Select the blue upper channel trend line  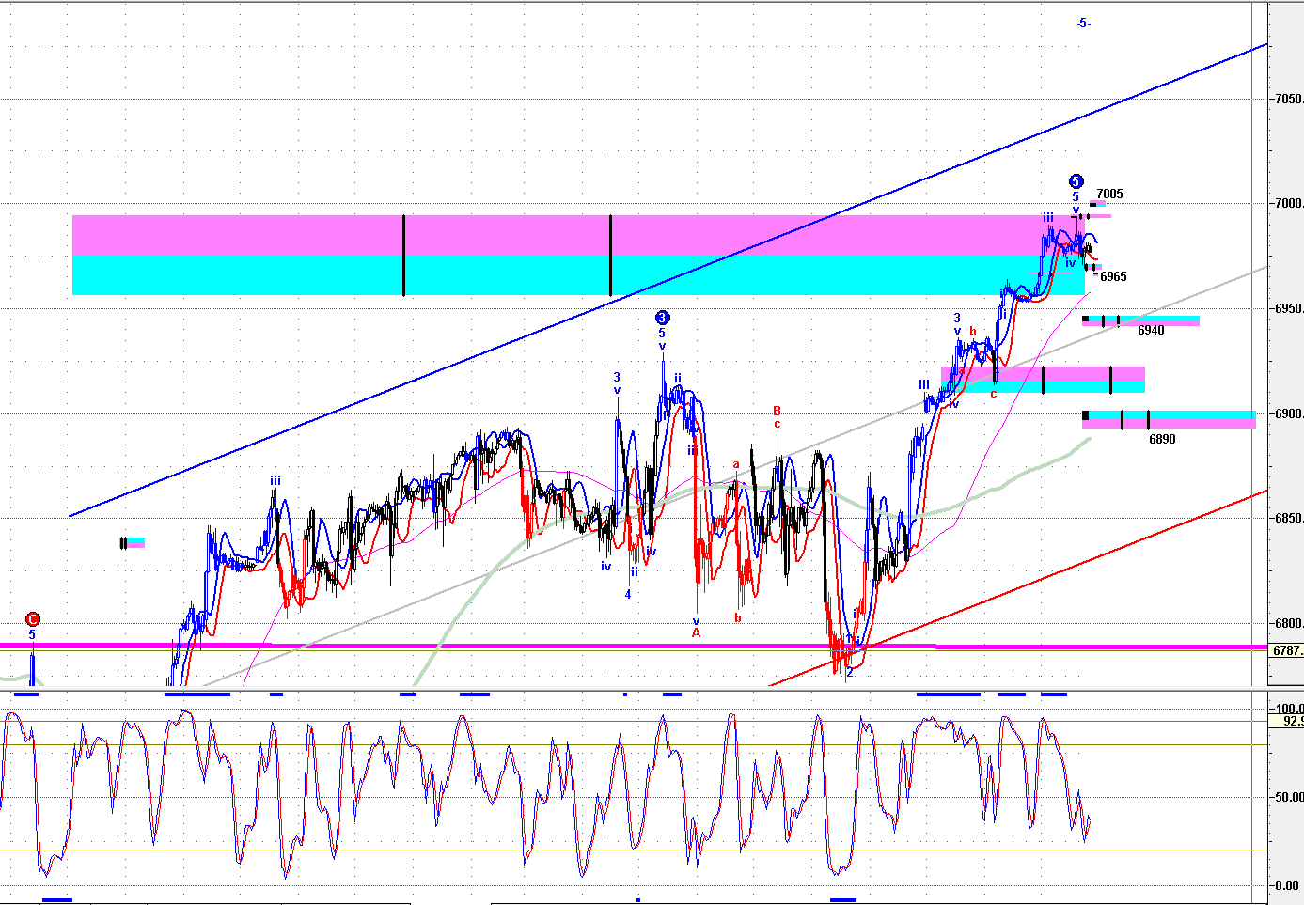click(668, 279)
